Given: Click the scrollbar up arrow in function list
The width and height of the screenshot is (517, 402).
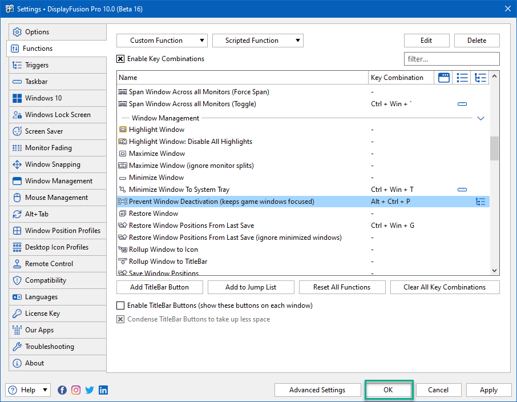Looking at the screenshot, I should (494, 77).
